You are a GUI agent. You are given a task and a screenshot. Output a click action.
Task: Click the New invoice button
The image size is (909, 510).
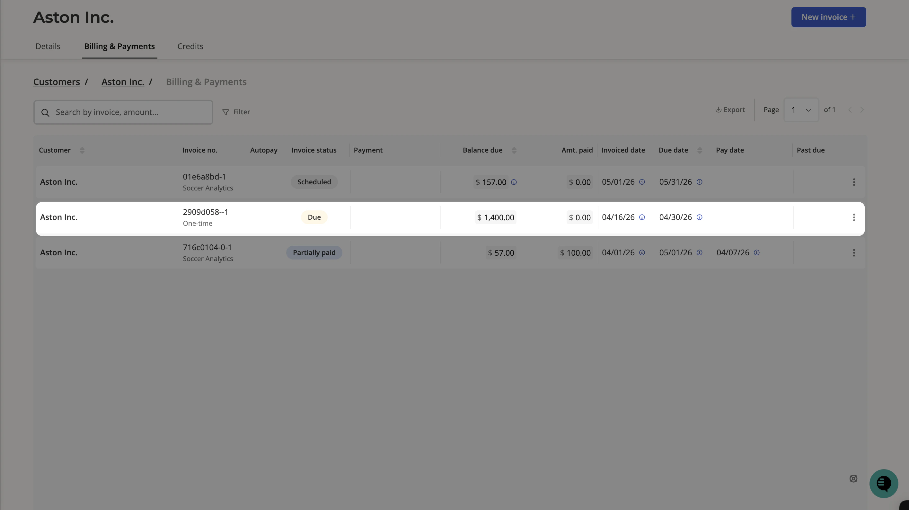828,17
